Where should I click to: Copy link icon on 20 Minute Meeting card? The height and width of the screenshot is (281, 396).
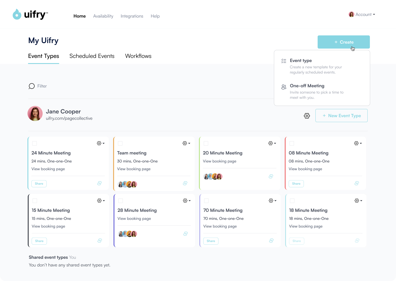271,176
